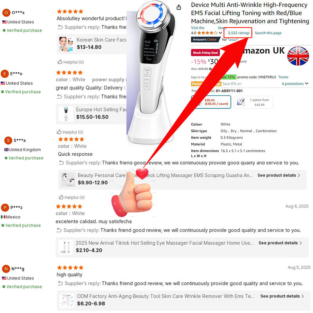Click the orange avatar for user P***z
This screenshot has height=313, width=313.
pos(5,208)
